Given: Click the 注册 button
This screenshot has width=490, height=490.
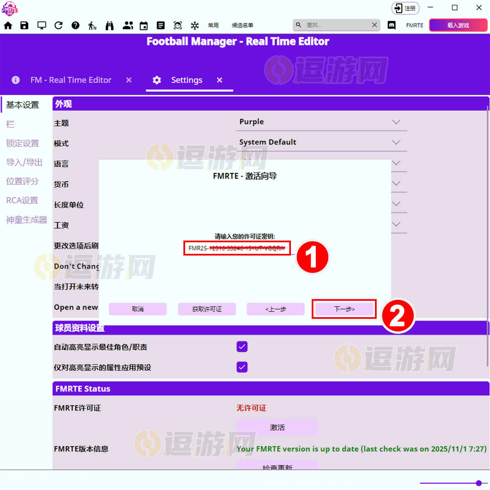Looking at the screenshot, I should pyautogui.click(x=405, y=8).
